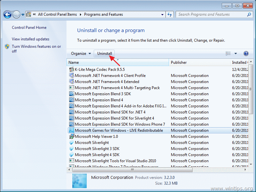The height and width of the screenshot is (192, 256).
Task: Click the change view icon
Action: (x=228, y=54)
